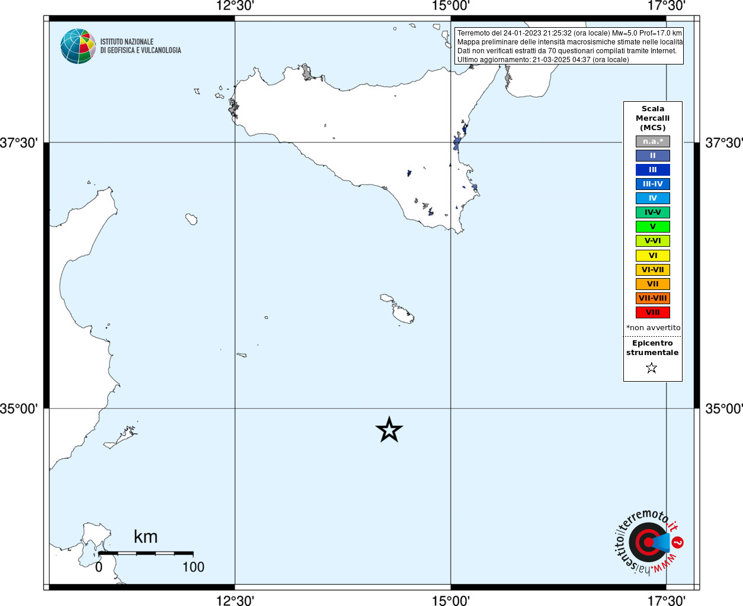Click Gozo, the smaller island northwest of Malta
The width and height of the screenshot is (743, 606).
coord(387,298)
